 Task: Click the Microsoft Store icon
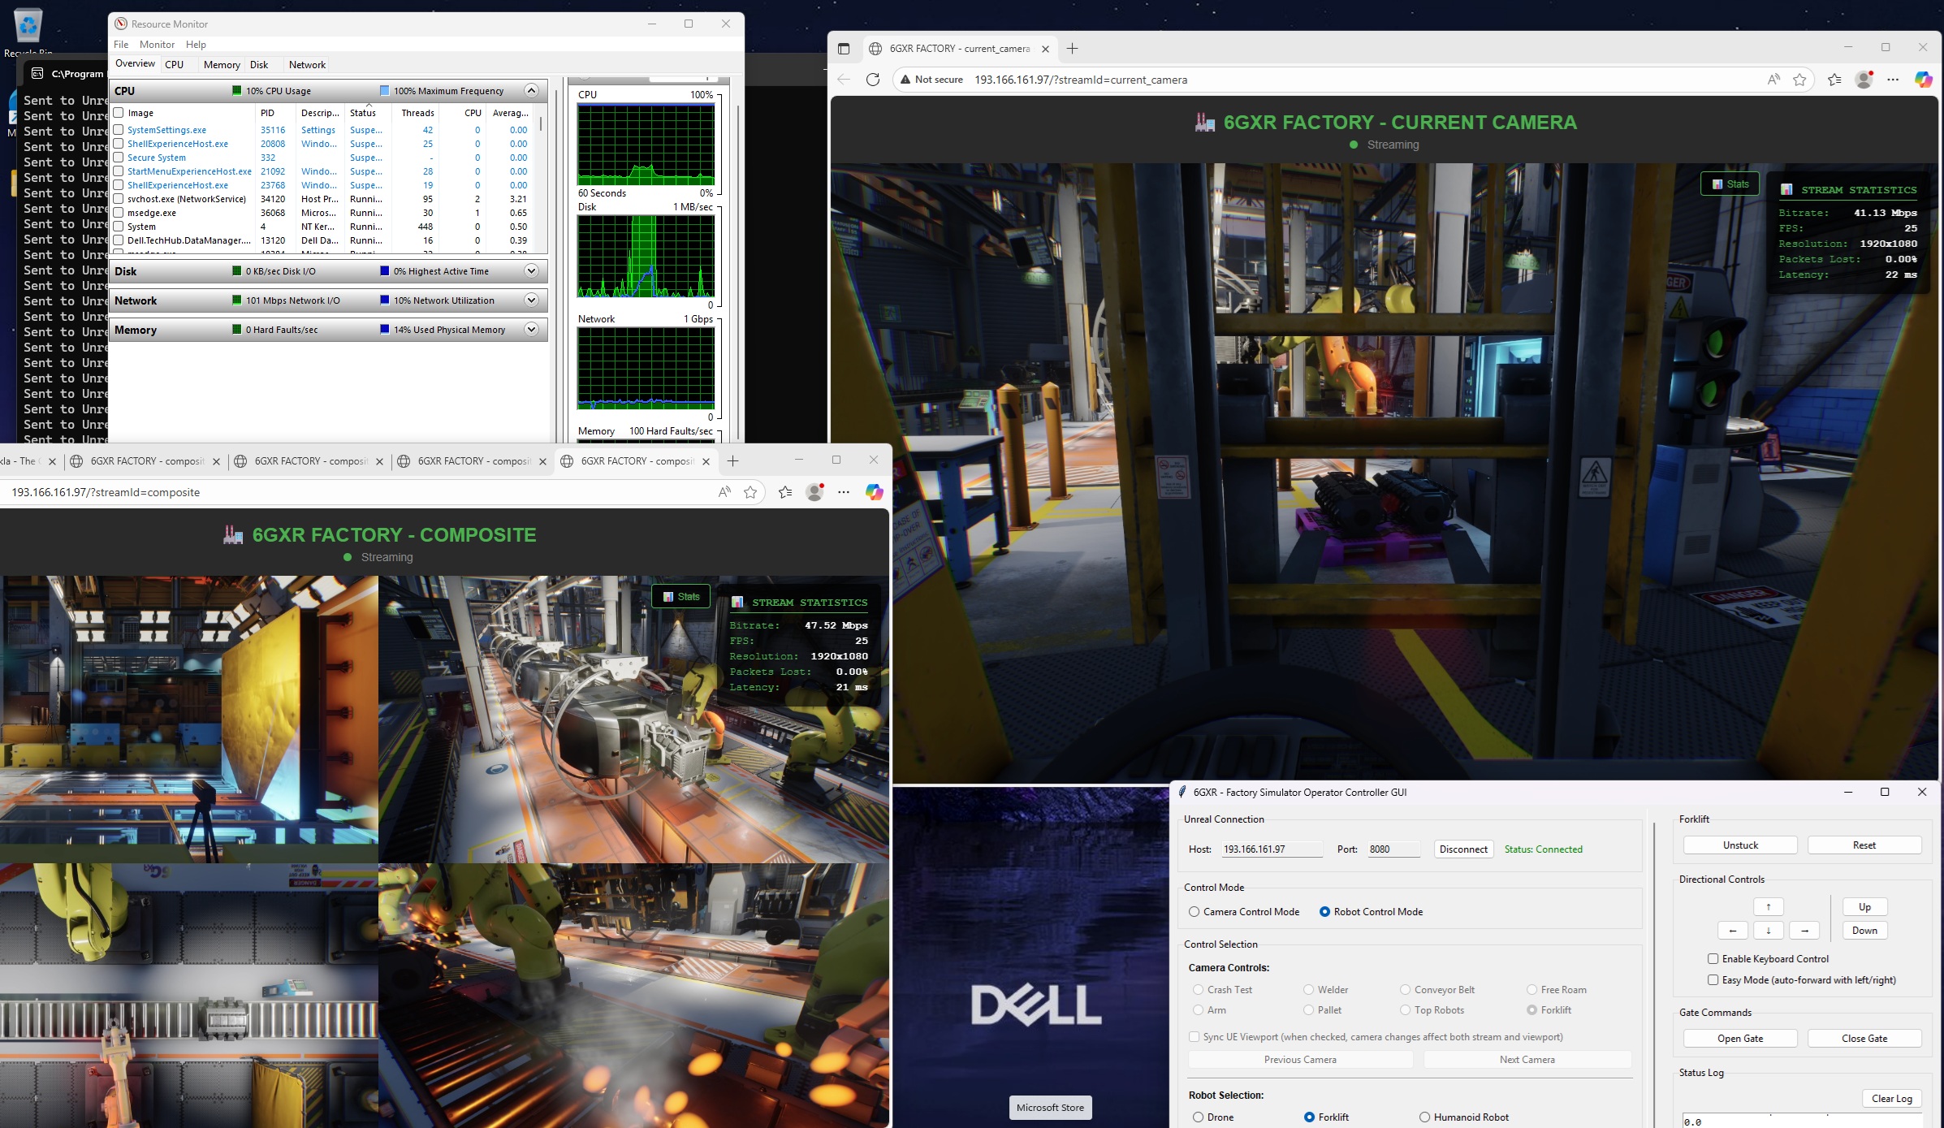point(1049,1107)
